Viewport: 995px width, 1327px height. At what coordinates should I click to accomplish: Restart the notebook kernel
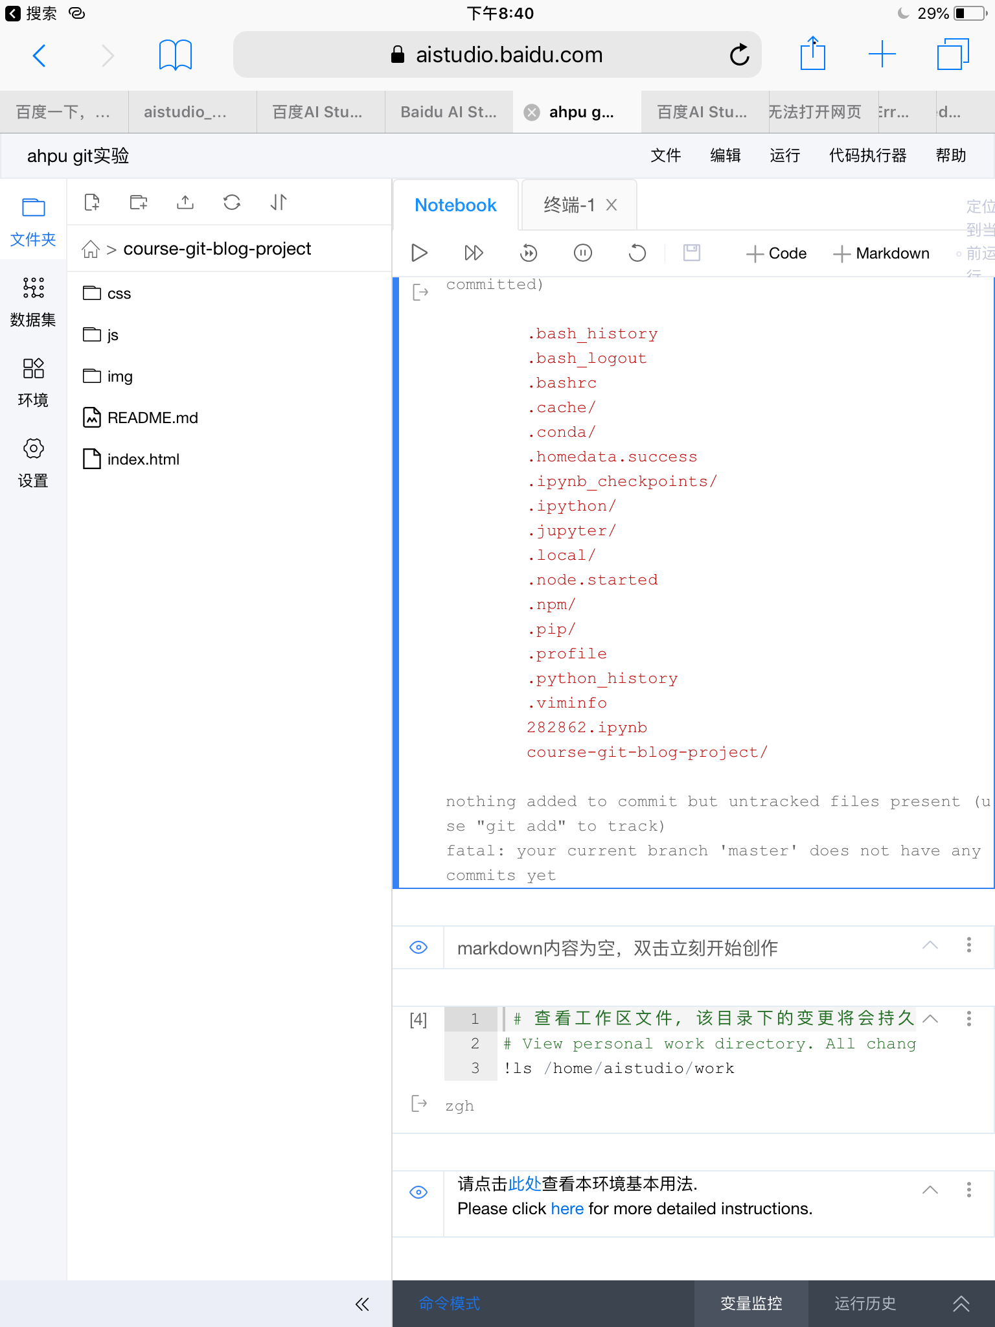pos(637,253)
